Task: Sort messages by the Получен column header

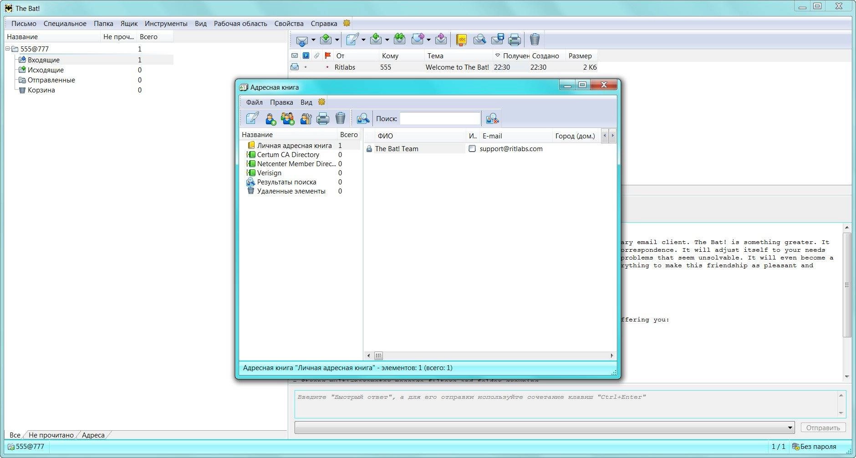Action: (510, 56)
